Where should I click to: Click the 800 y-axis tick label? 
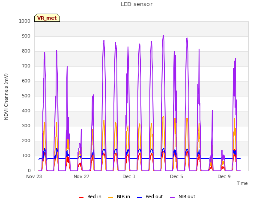(26, 51)
